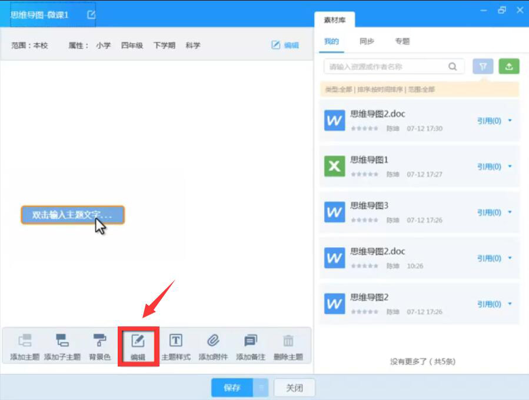The image size is (529, 400).
Task: Click the resource search input field
Action: (x=394, y=66)
